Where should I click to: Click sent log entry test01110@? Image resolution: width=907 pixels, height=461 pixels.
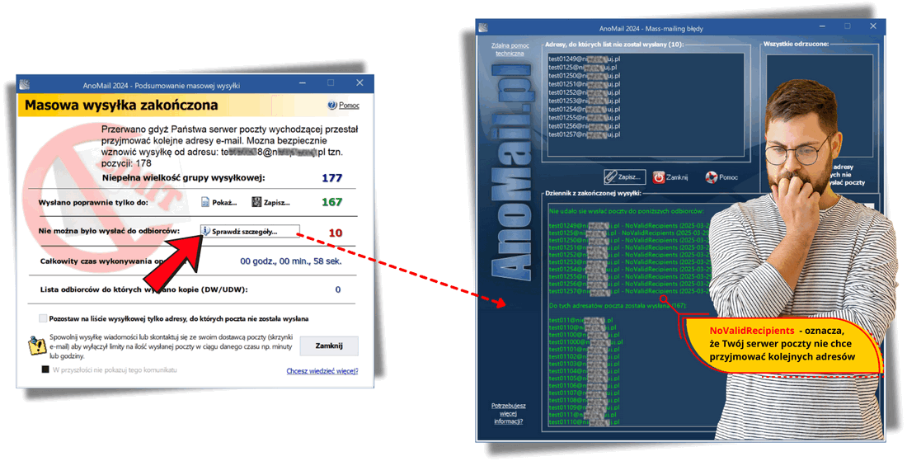click(585, 422)
